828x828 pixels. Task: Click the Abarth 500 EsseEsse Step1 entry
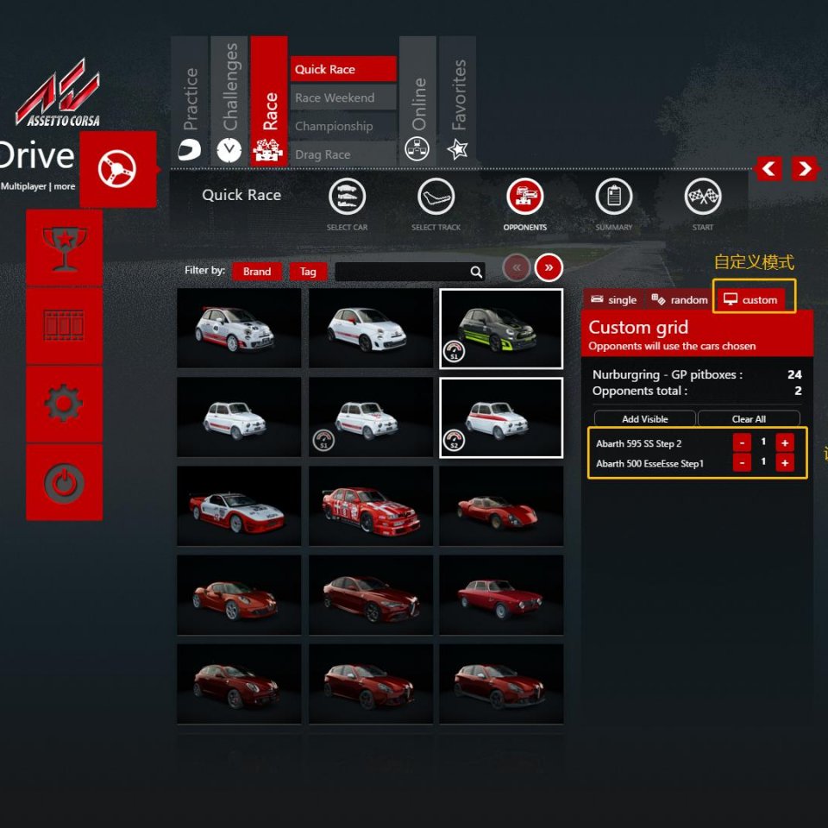click(x=649, y=464)
